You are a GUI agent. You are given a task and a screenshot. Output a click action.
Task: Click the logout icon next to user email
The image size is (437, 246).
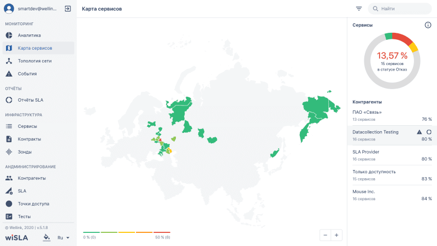coord(68,9)
